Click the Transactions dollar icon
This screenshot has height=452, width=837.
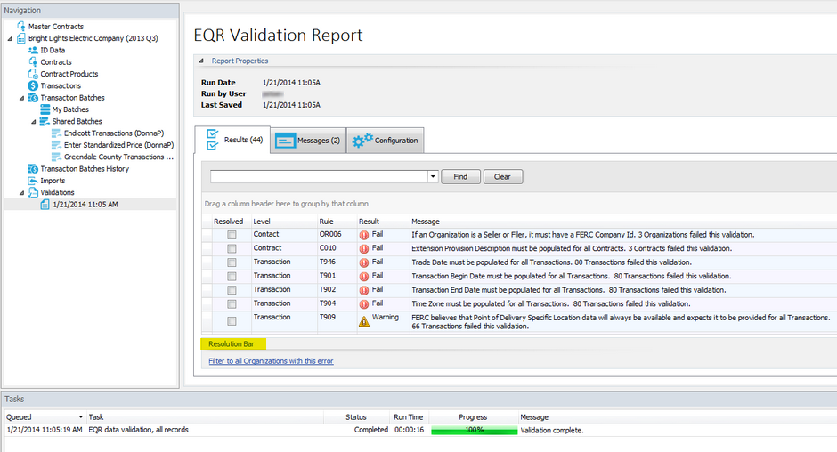(x=33, y=86)
